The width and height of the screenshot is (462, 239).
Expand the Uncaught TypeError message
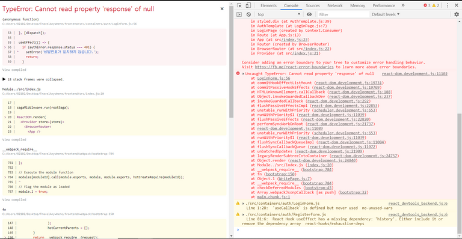click(x=244, y=74)
